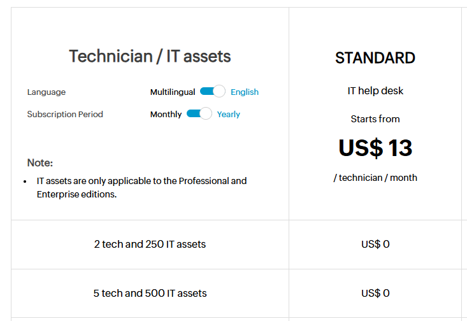Click the IT help desk subtitle

click(x=375, y=90)
